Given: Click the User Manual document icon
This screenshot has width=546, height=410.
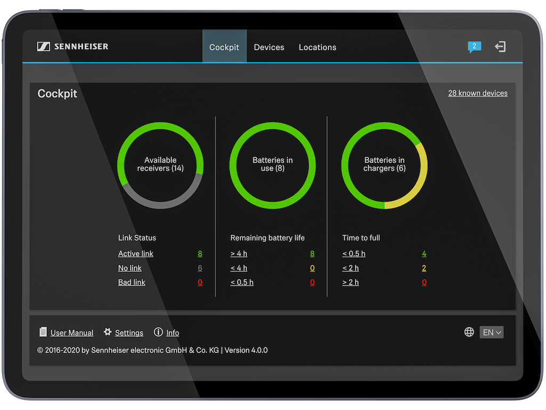Looking at the screenshot, I should [x=43, y=332].
